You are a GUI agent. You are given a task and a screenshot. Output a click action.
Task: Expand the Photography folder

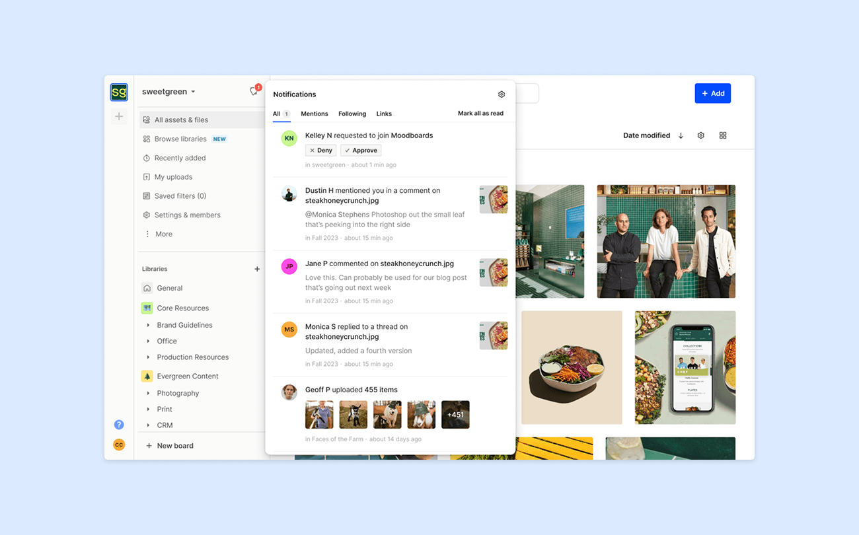148,393
